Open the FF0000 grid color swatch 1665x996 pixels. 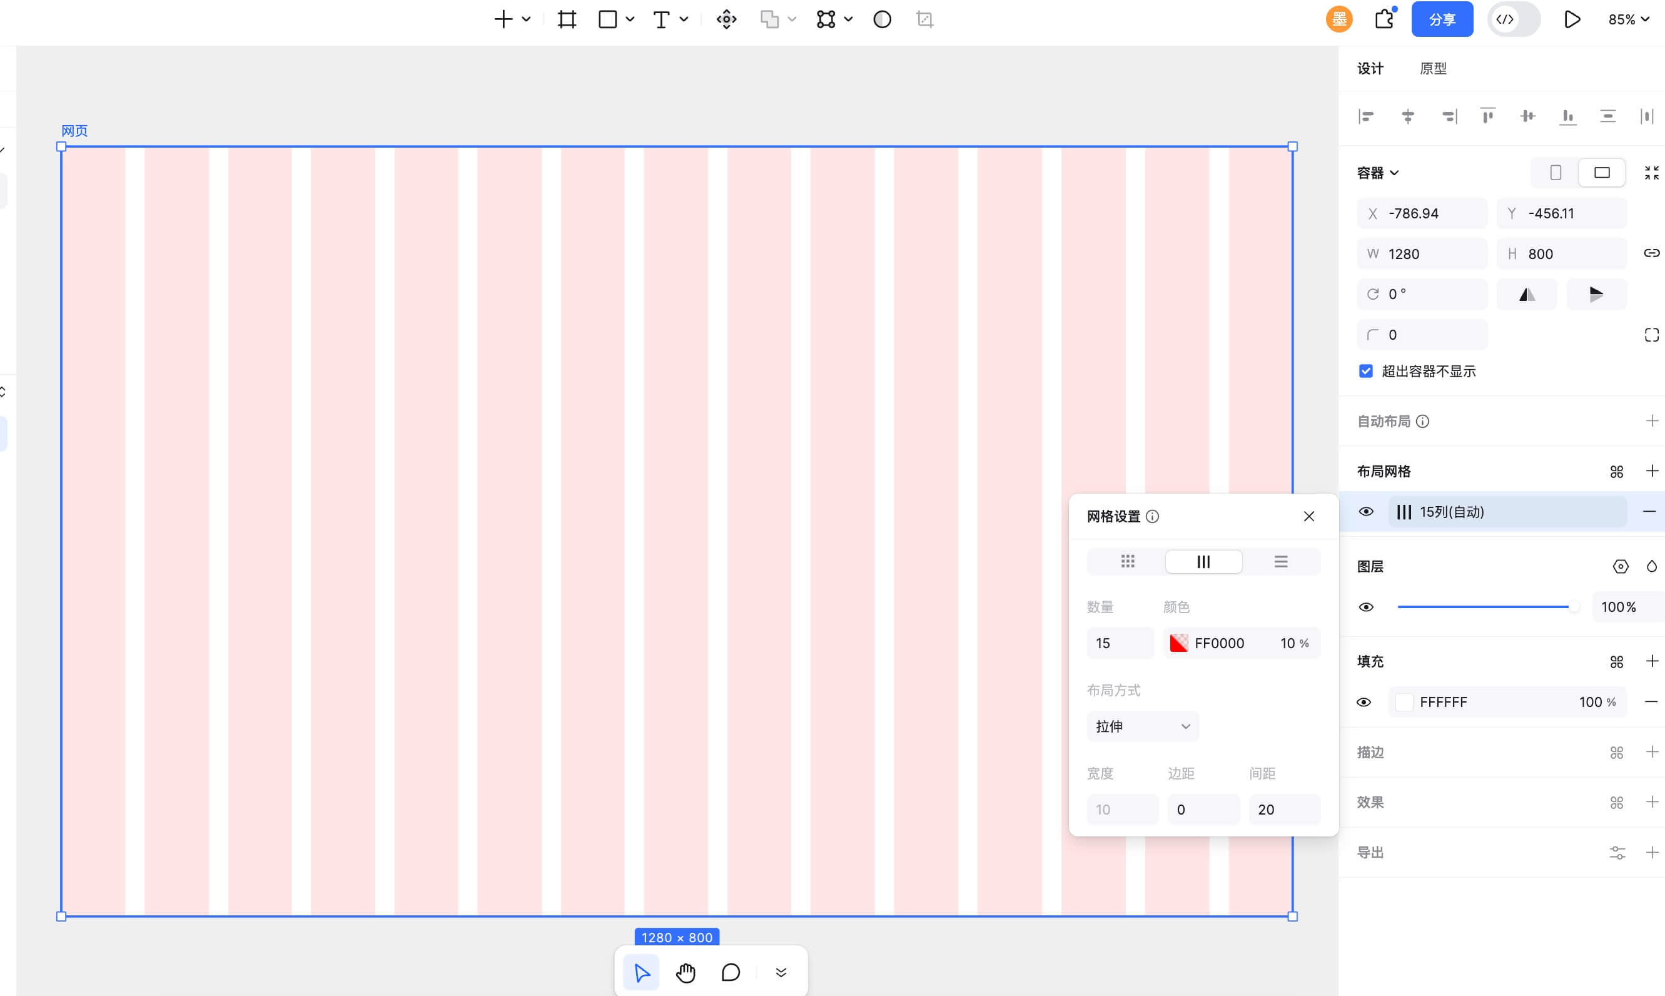pyautogui.click(x=1178, y=643)
